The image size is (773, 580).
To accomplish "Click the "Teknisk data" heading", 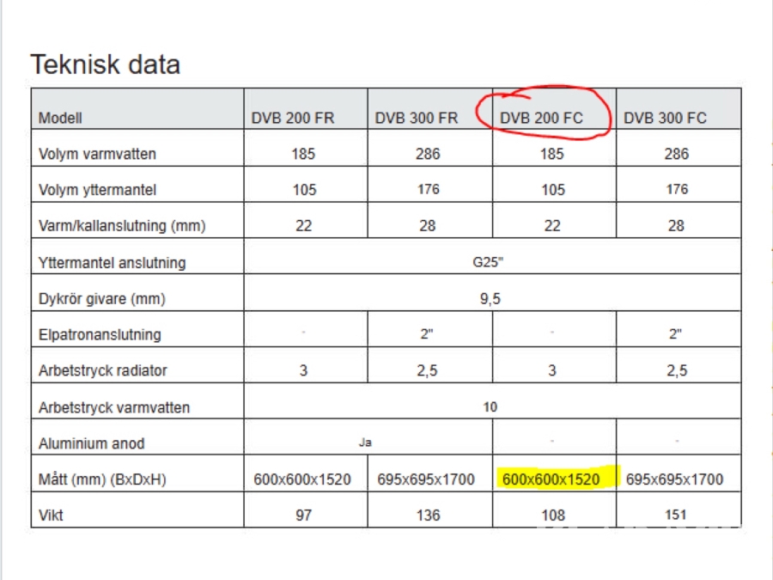I will 105,64.
